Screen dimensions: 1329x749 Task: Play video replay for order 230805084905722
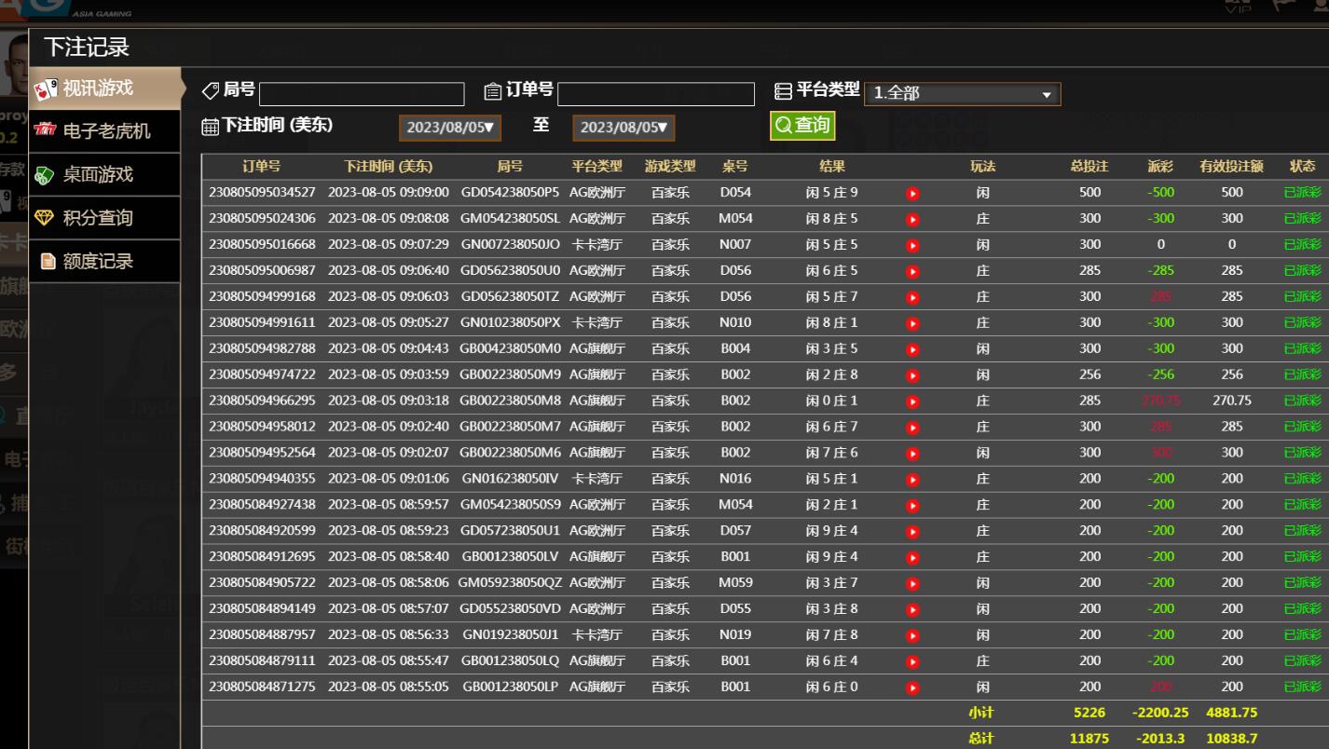coord(913,583)
